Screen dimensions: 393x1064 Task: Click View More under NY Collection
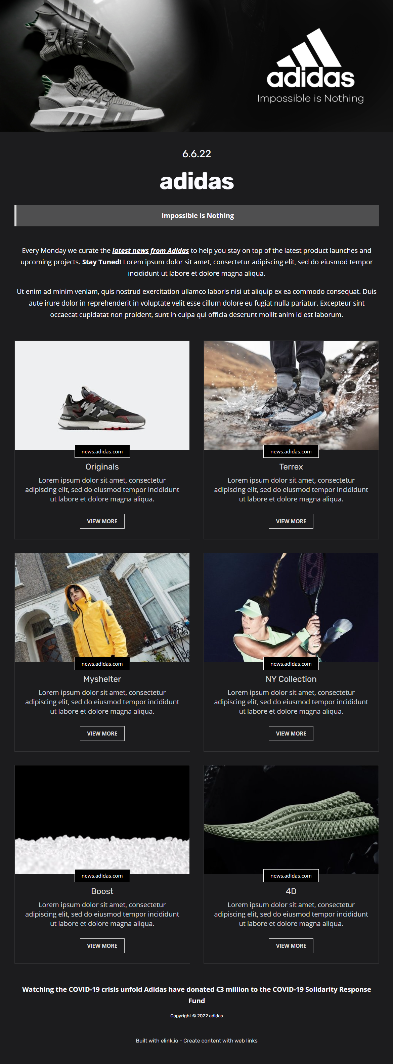(291, 734)
